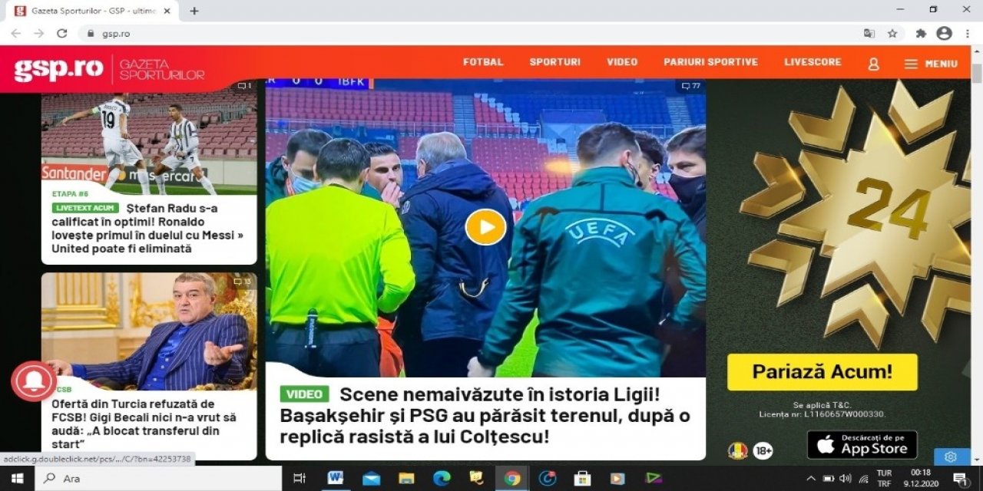This screenshot has width=983, height=491.
Task: Open PARIURI SPORTIVE menu item
Action: pyautogui.click(x=710, y=62)
